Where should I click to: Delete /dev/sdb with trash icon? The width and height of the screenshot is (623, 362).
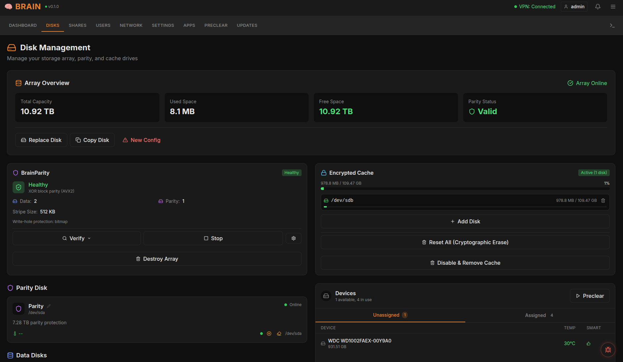pyautogui.click(x=603, y=201)
